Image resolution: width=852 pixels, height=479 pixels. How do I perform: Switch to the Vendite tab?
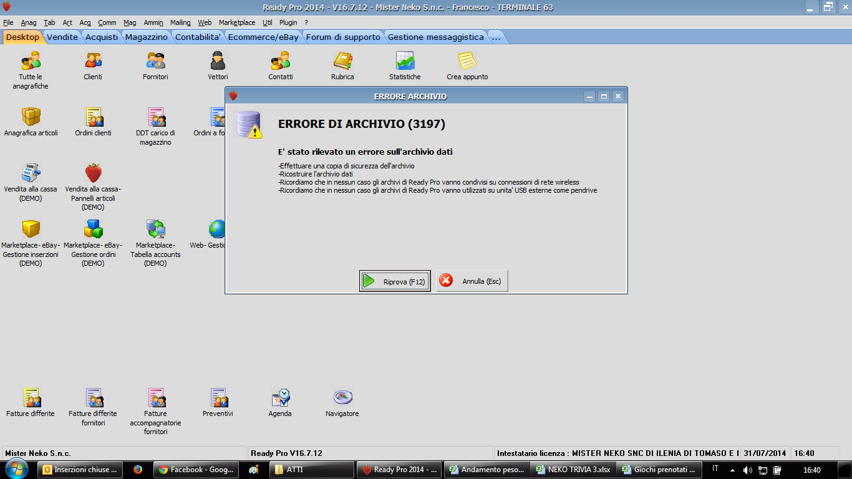coord(62,37)
